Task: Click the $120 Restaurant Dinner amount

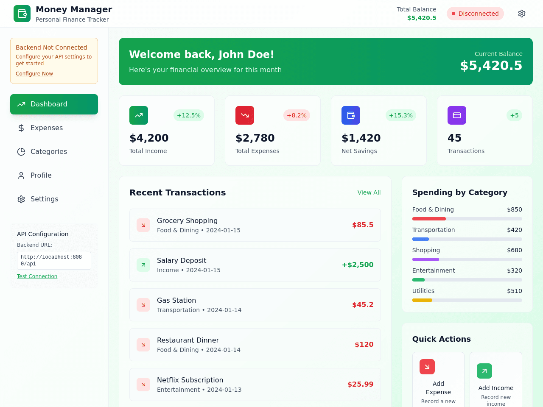Action: tap(364, 345)
